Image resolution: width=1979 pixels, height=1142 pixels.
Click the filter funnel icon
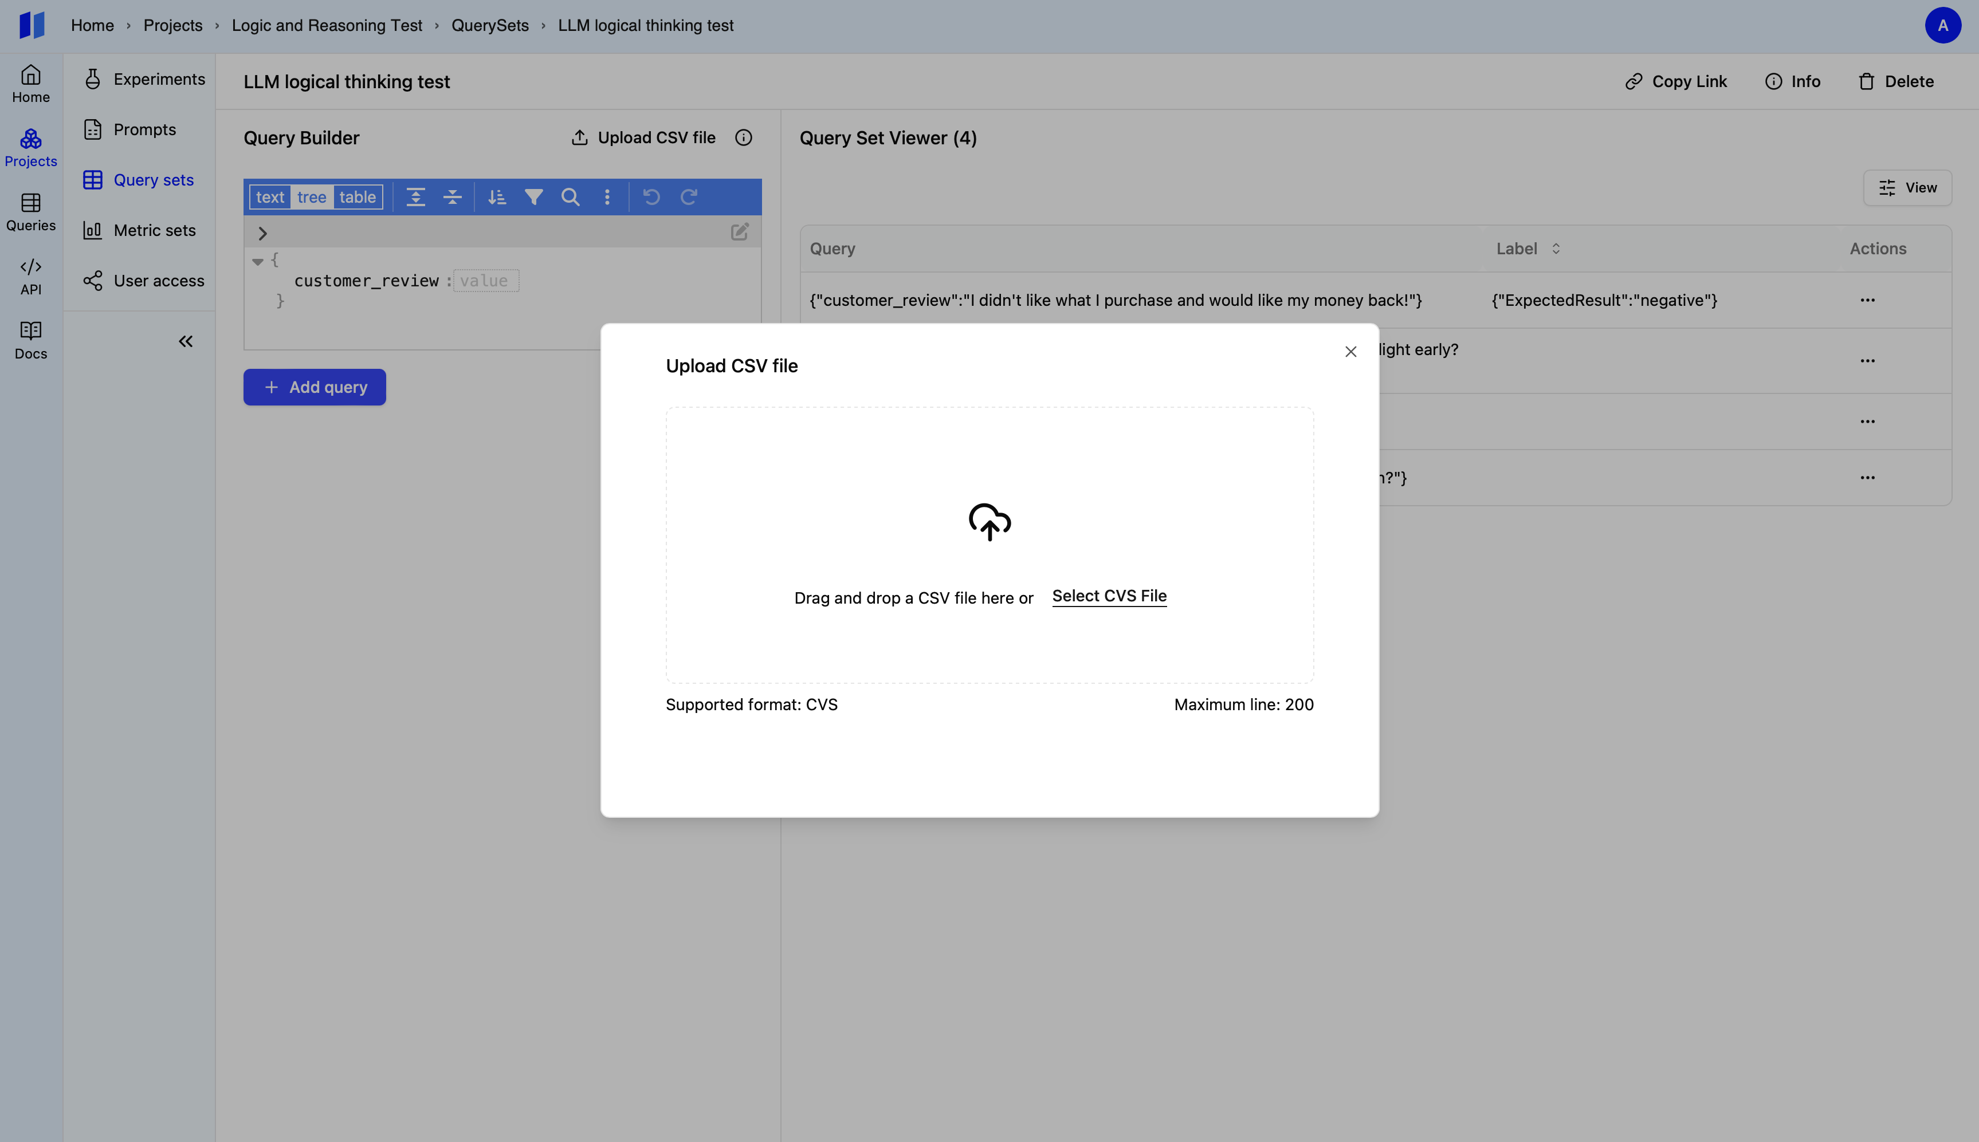click(x=533, y=197)
